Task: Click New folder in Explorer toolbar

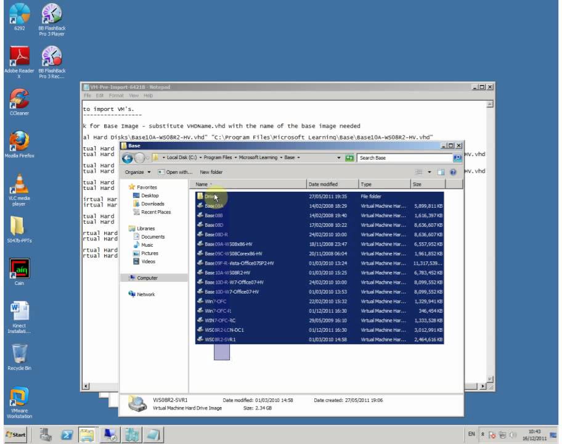Action: (x=211, y=172)
